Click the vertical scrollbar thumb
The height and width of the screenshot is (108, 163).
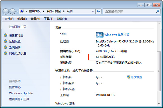tap(159, 71)
